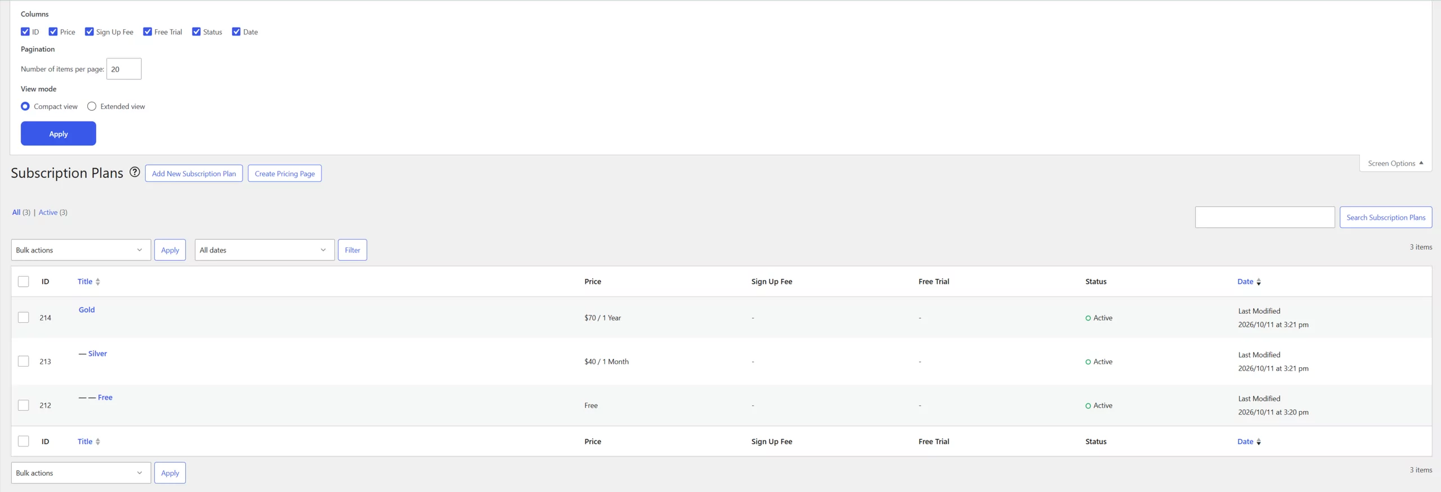Sort by the Date arrows in header
1441x492 pixels.
(1259, 282)
